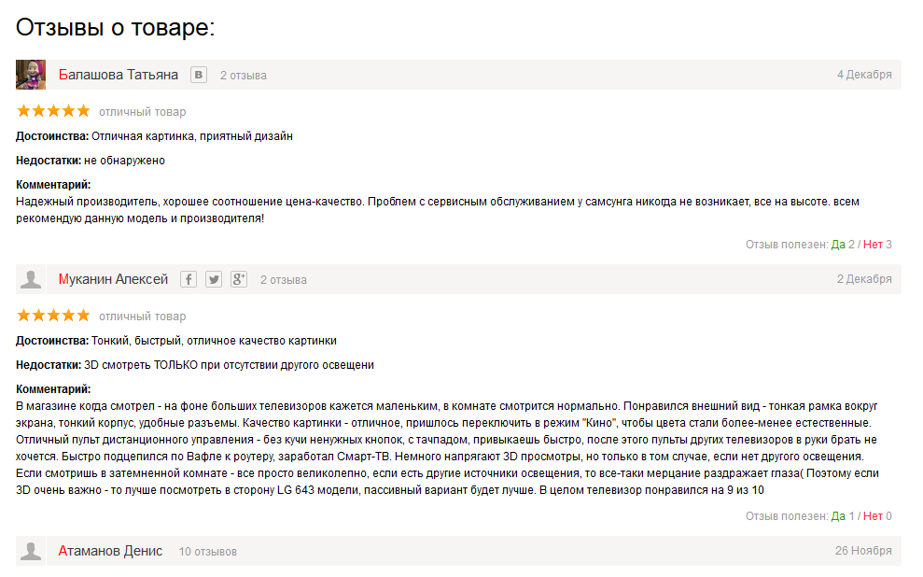Click the Twitter icon next to Муканин Алексей
Screen dimensions: 923x577
214,279
